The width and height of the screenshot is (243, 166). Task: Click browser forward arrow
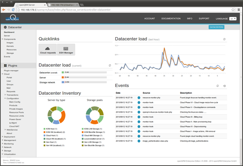9,10
